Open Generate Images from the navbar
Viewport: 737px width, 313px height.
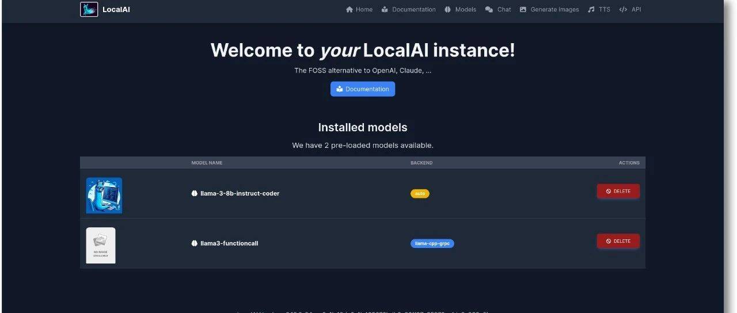(x=549, y=10)
